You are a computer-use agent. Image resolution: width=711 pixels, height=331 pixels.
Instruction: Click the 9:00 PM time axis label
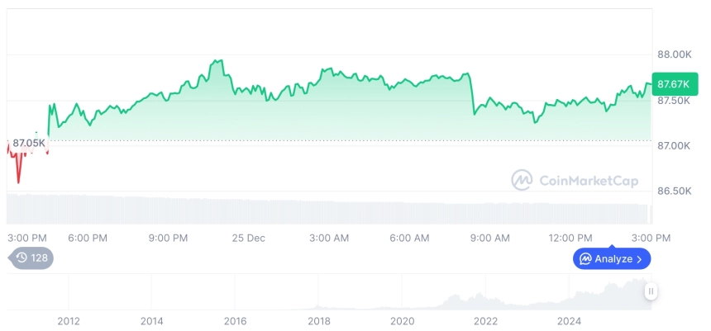tap(169, 238)
